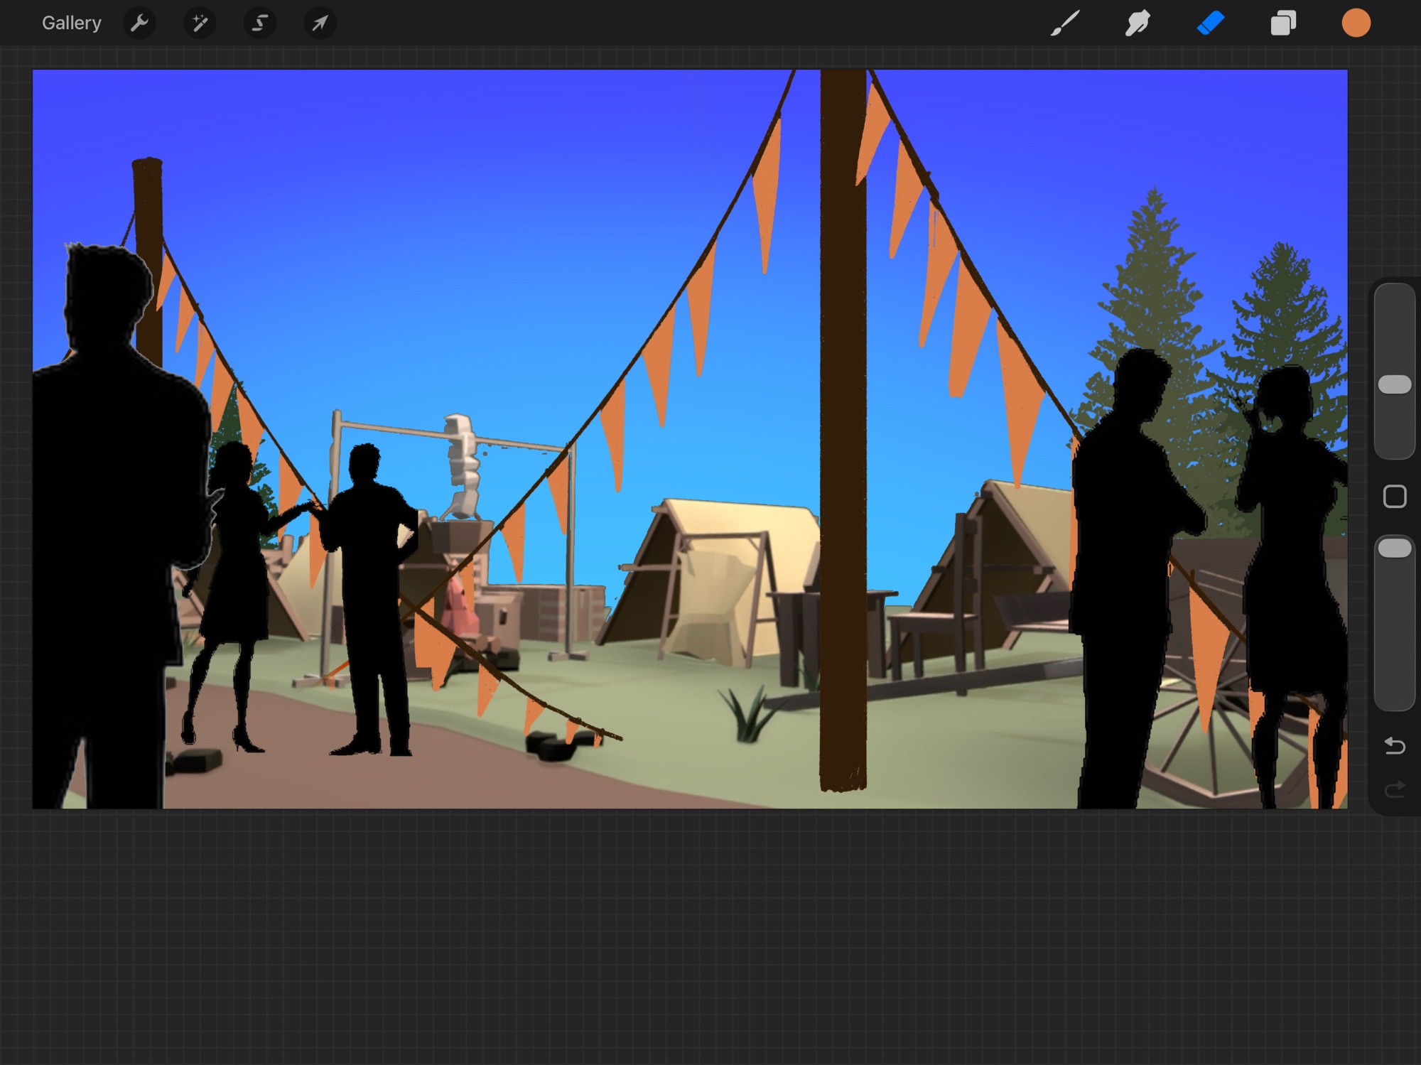The image size is (1421, 1065).
Task: Open the Gallery view
Action: click(x=71, y=23)
